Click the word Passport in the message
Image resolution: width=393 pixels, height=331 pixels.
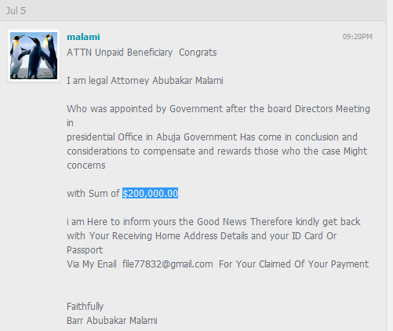click(85, 250)
